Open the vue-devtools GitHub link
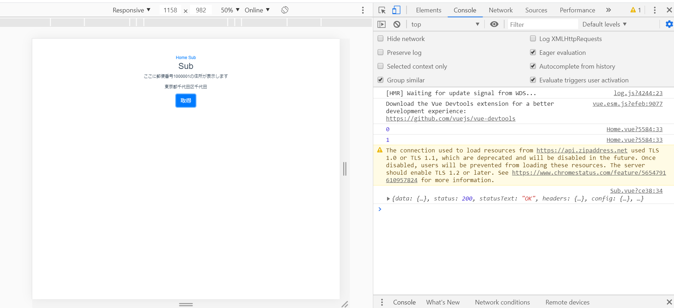 pos(450,118)
